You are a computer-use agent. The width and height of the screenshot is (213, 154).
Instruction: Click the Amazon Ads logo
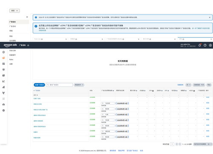[x=10, y=45]
